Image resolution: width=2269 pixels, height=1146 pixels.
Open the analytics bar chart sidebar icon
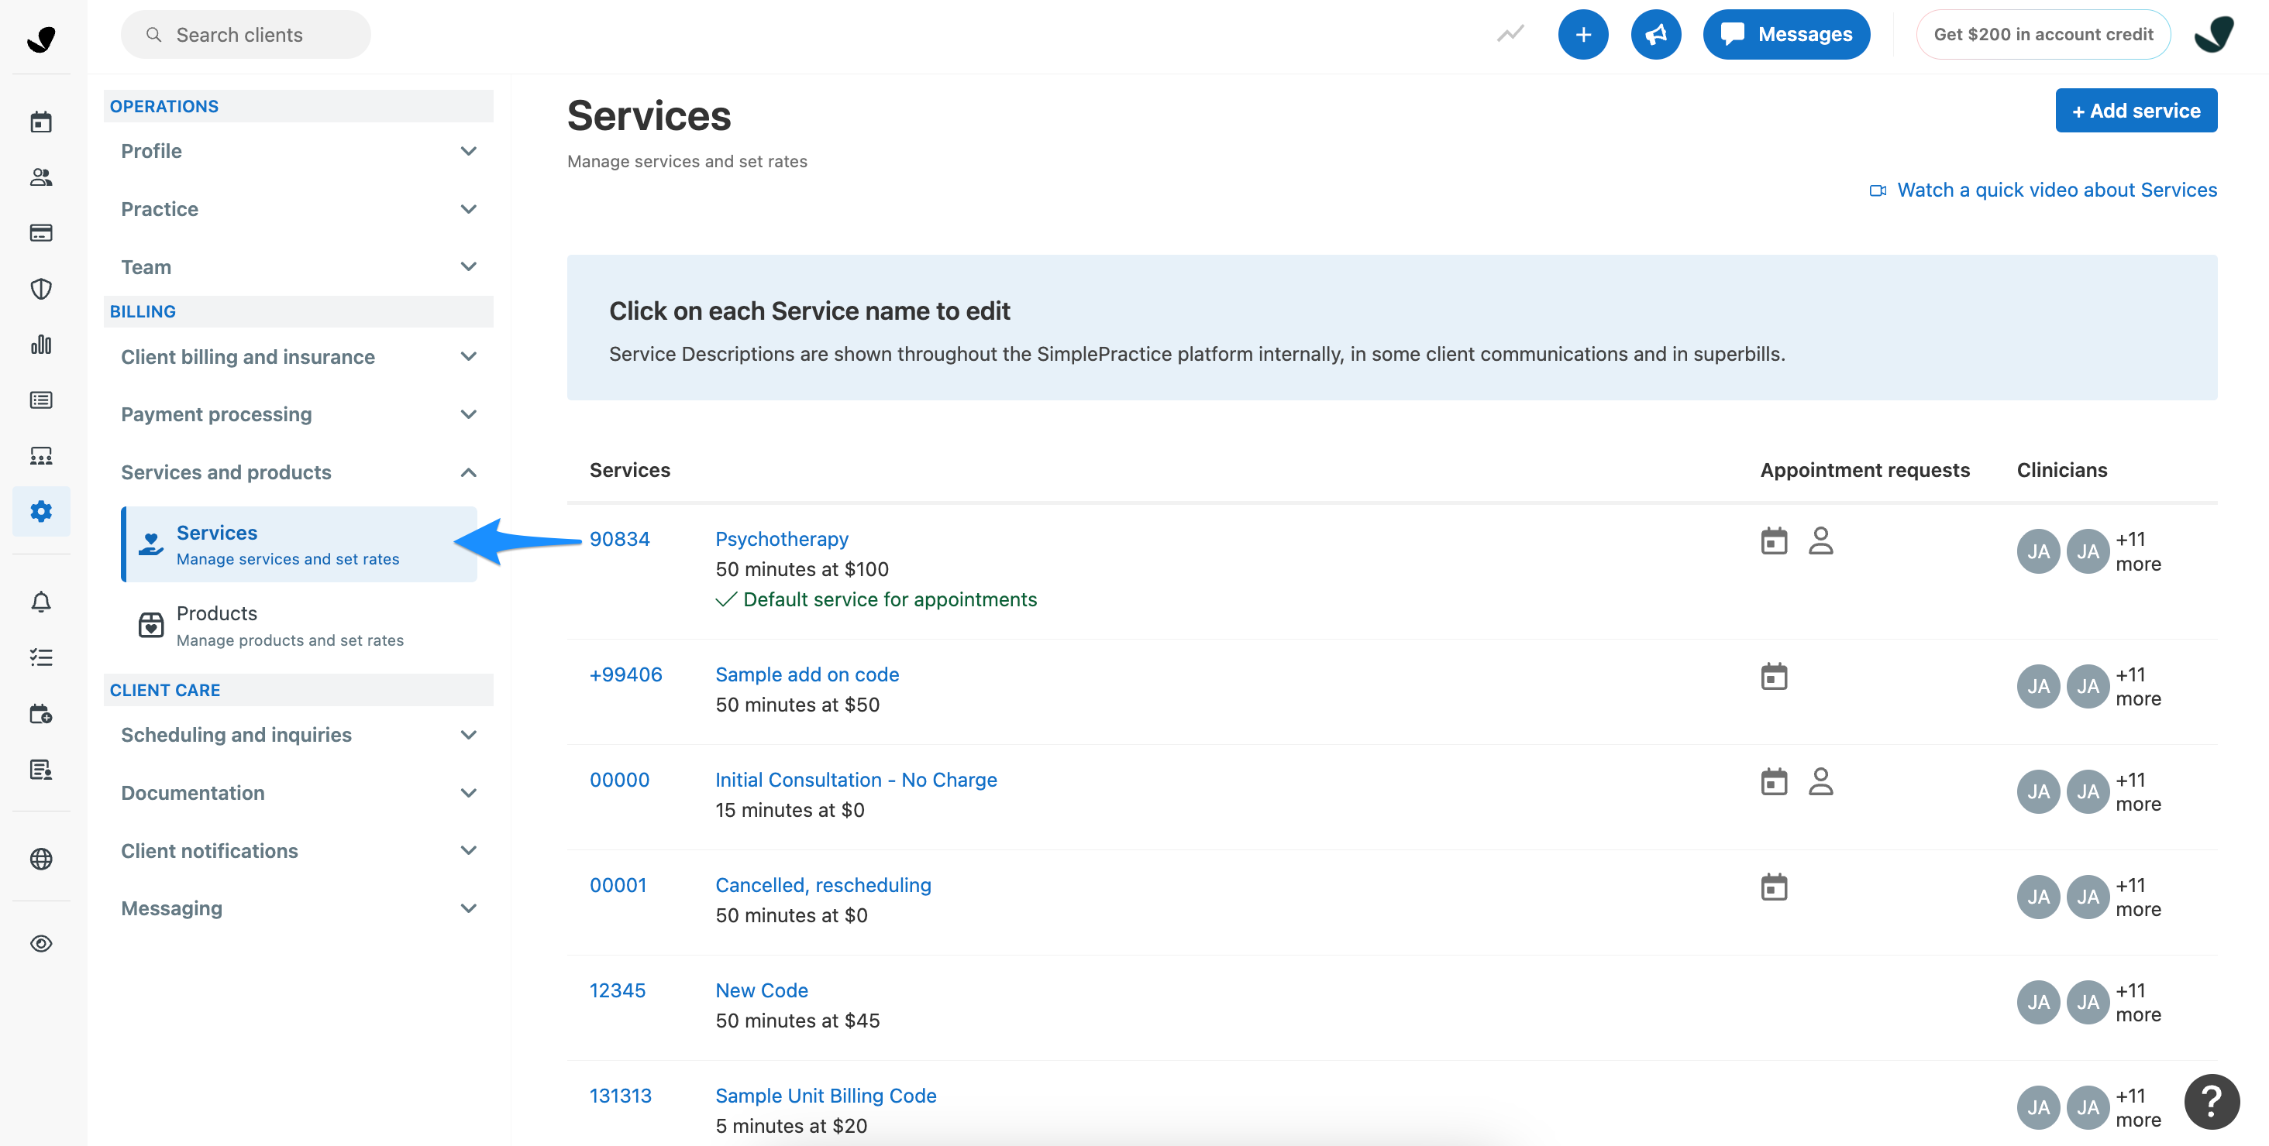tap(40, 344)
